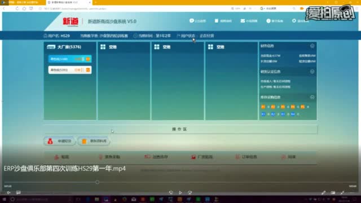Collapse the 研发认证信息 section

point(312,72)
